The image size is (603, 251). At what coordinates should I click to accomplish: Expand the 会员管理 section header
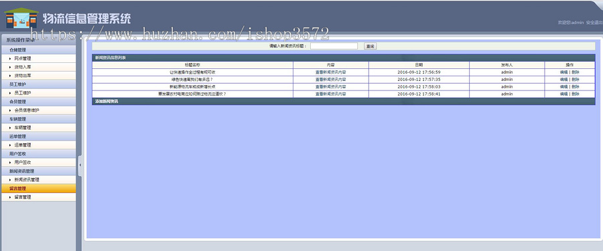click(x=38, y=102)
